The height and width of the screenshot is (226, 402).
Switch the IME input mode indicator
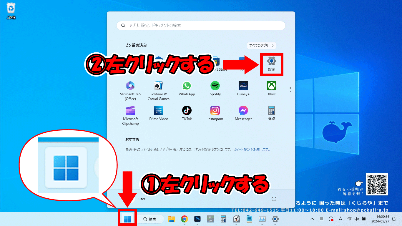click(340, 219)
